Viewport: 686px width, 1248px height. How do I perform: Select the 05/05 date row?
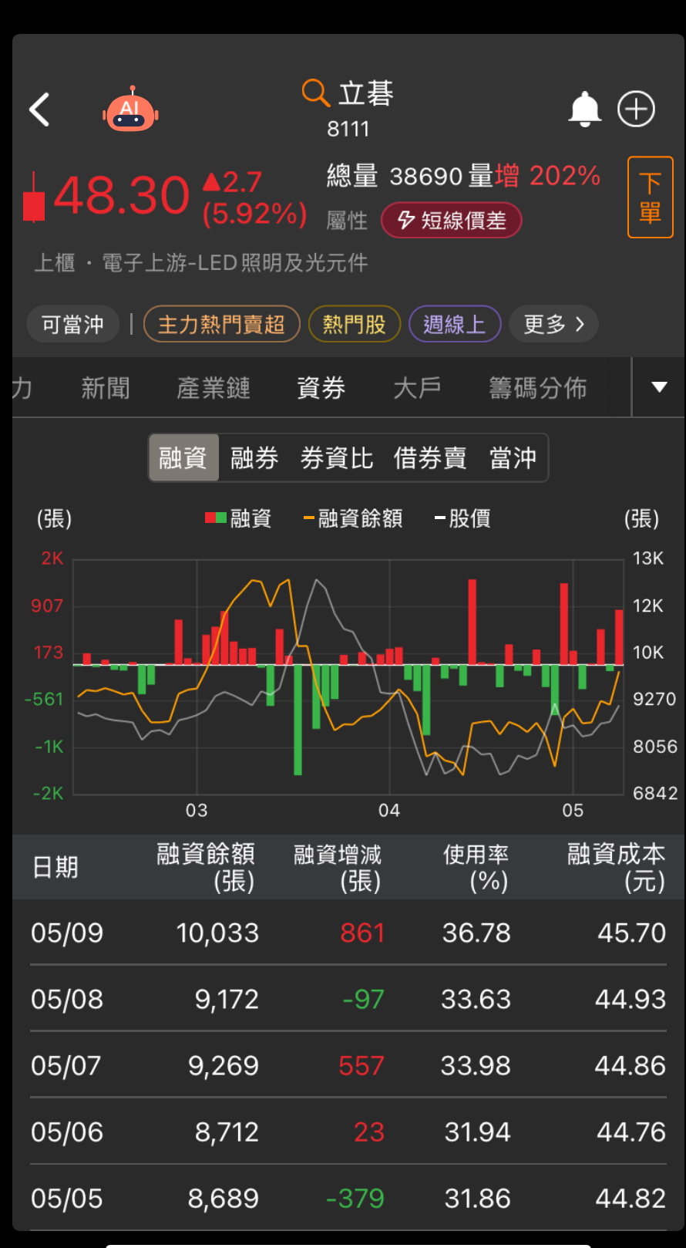pos(348,1198)
